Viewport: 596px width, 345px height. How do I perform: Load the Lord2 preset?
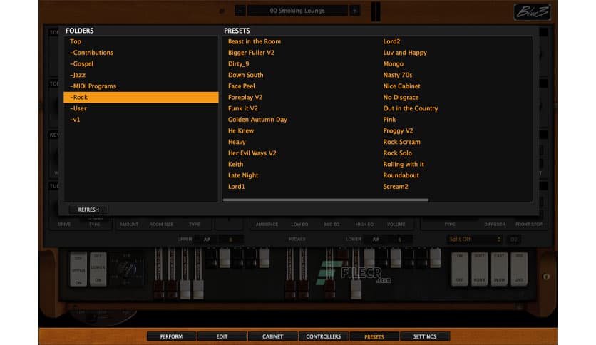(x=391, y=41)
